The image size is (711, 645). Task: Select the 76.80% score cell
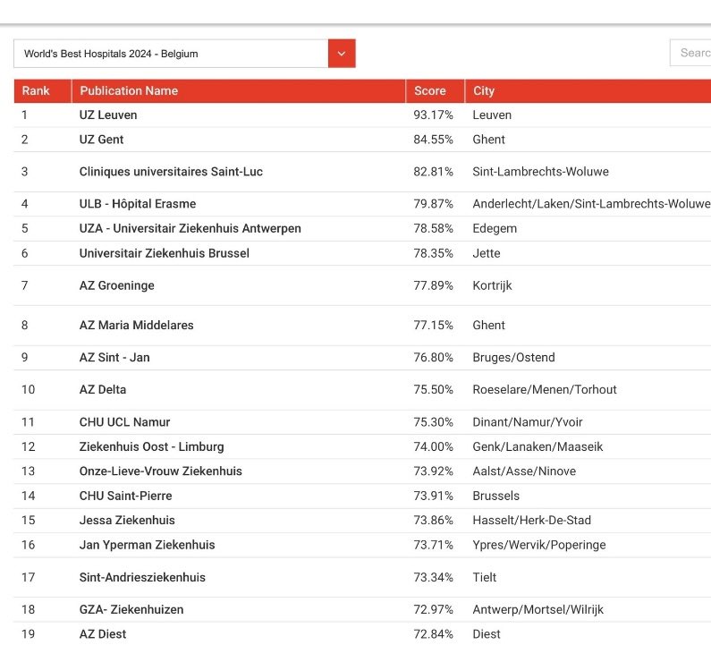(433, 358)
